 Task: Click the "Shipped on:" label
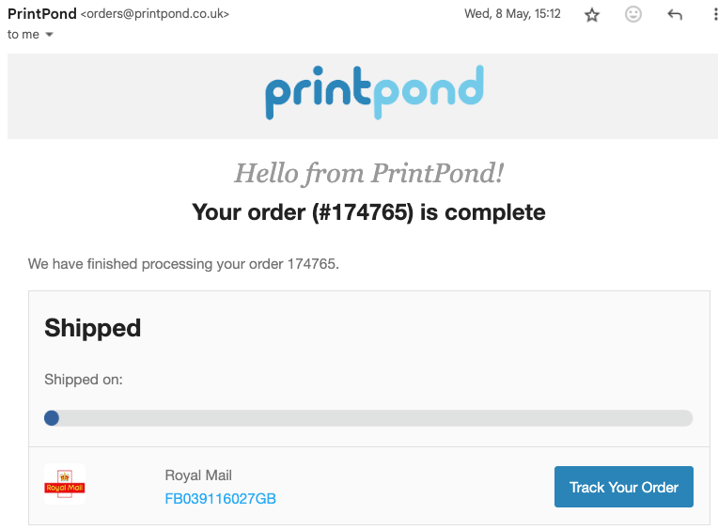(x=84, y=380)
